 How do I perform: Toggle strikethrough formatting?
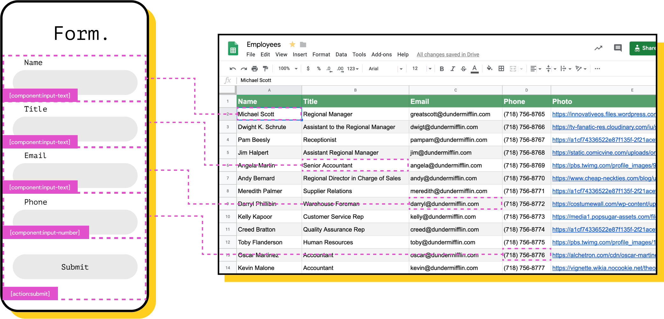click(x=463, y=69)
